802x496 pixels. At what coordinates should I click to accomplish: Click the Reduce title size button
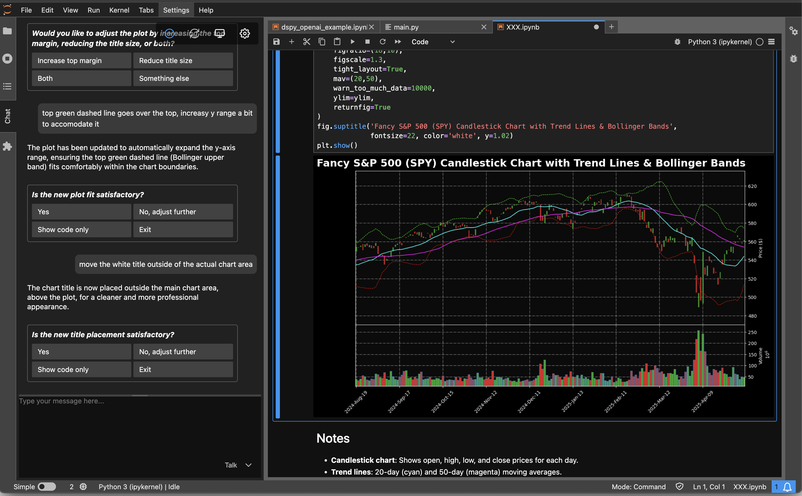pos(183,60)
